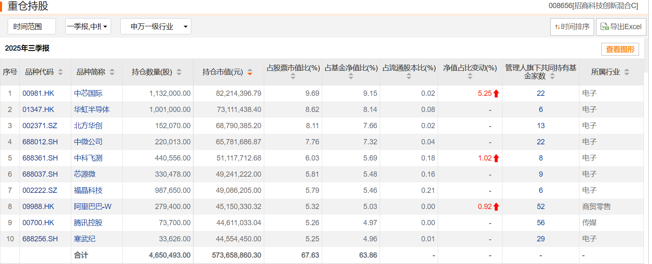
Task: Open stock code 688037.SH link
Action: click(x=40, y=174)
